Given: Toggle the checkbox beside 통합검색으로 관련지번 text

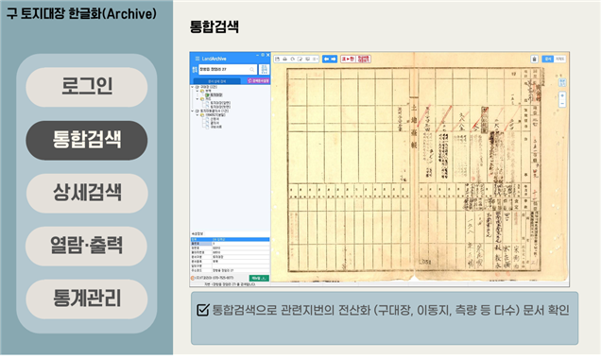Looking at the screenshot, I should (x=203, y=310).
